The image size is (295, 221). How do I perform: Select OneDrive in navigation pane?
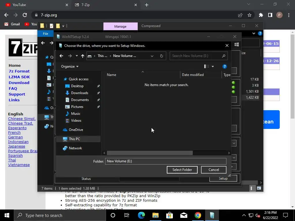click(76, 130)
